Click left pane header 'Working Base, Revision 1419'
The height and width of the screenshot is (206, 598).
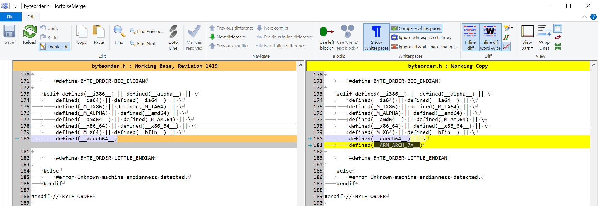[x=155, y=66]
